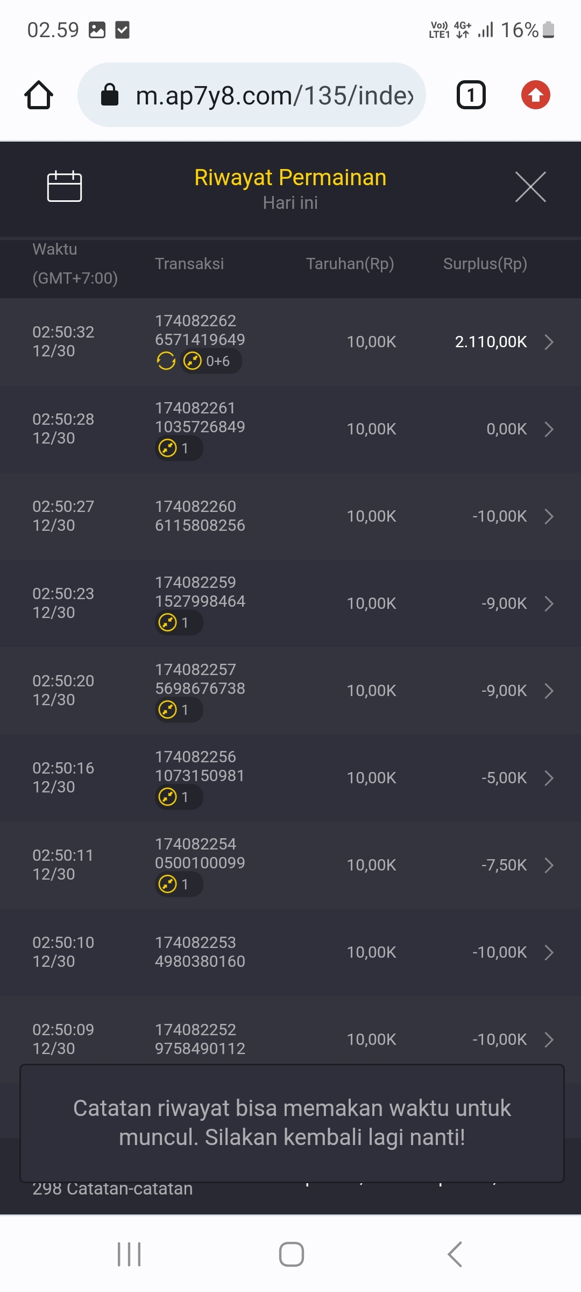The width and height of the screenshot is (581, 1292).
Task: Open the -5,00K surplus row chevron
Action: click(x=549, y=778)
